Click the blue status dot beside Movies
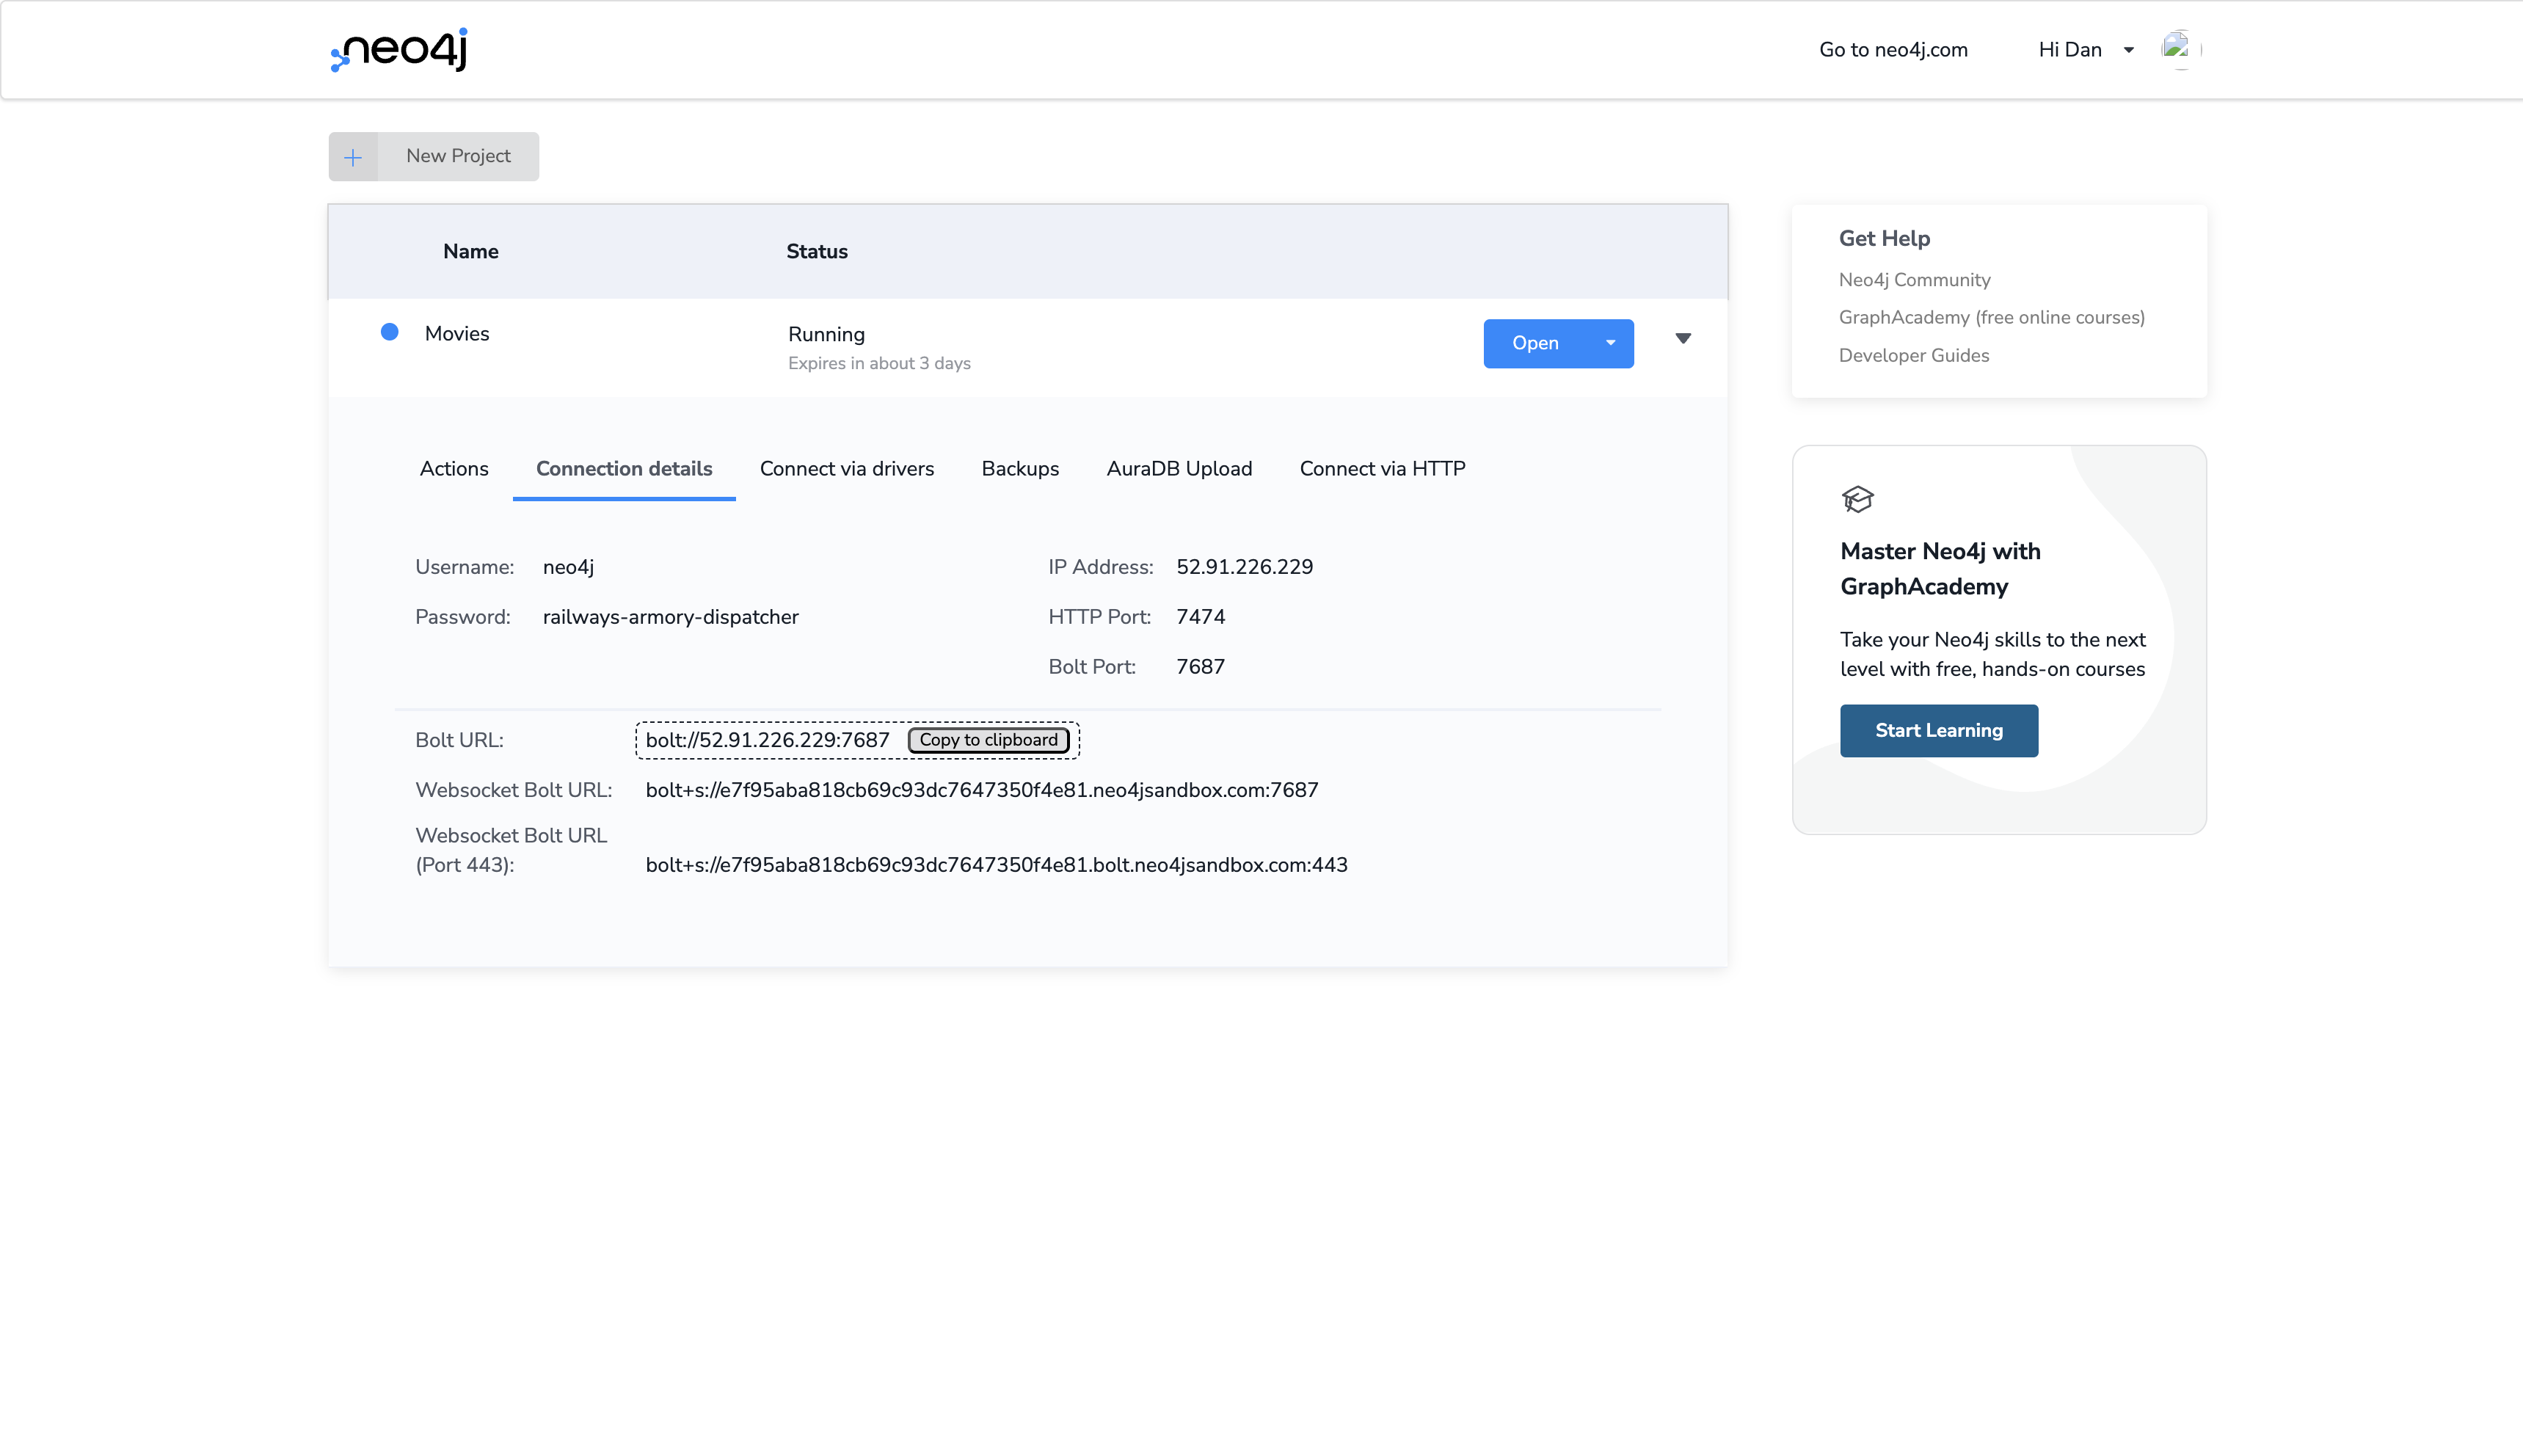Screen dimensions: 2523x1456 390,332
